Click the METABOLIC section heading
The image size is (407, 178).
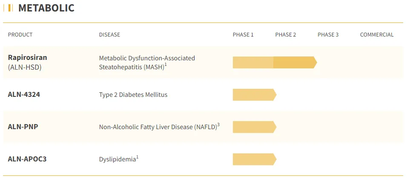pos(46,8)
